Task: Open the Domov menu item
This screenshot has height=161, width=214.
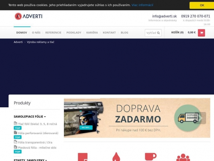Action: point(21,33)
